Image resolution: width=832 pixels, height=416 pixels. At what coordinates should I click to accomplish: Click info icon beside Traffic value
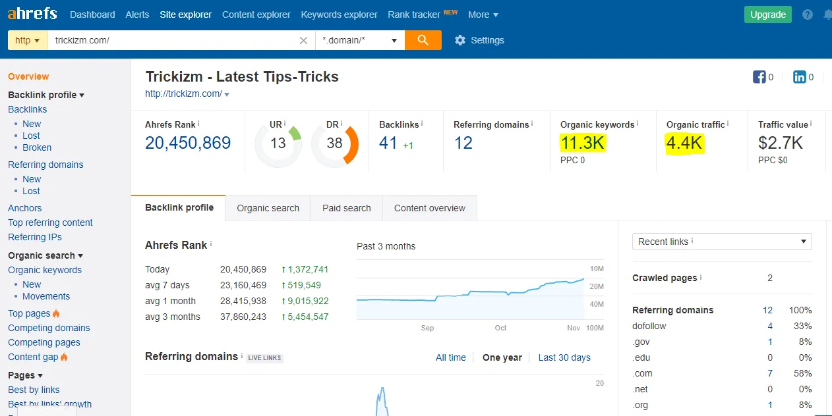(811, 123)
